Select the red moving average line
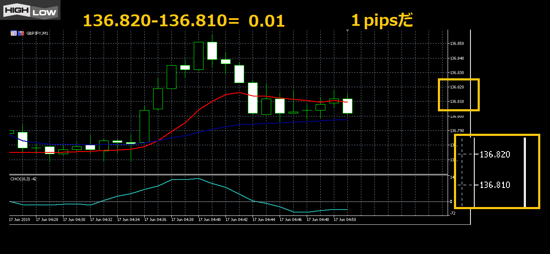Image resolution: width=550 pixels, height=254 pixels. [x=199, y=109]
